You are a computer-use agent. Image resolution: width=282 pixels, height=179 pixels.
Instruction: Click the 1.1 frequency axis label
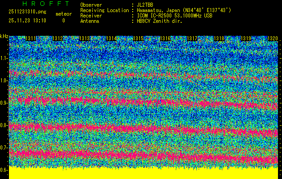click(x=4, y=58)
